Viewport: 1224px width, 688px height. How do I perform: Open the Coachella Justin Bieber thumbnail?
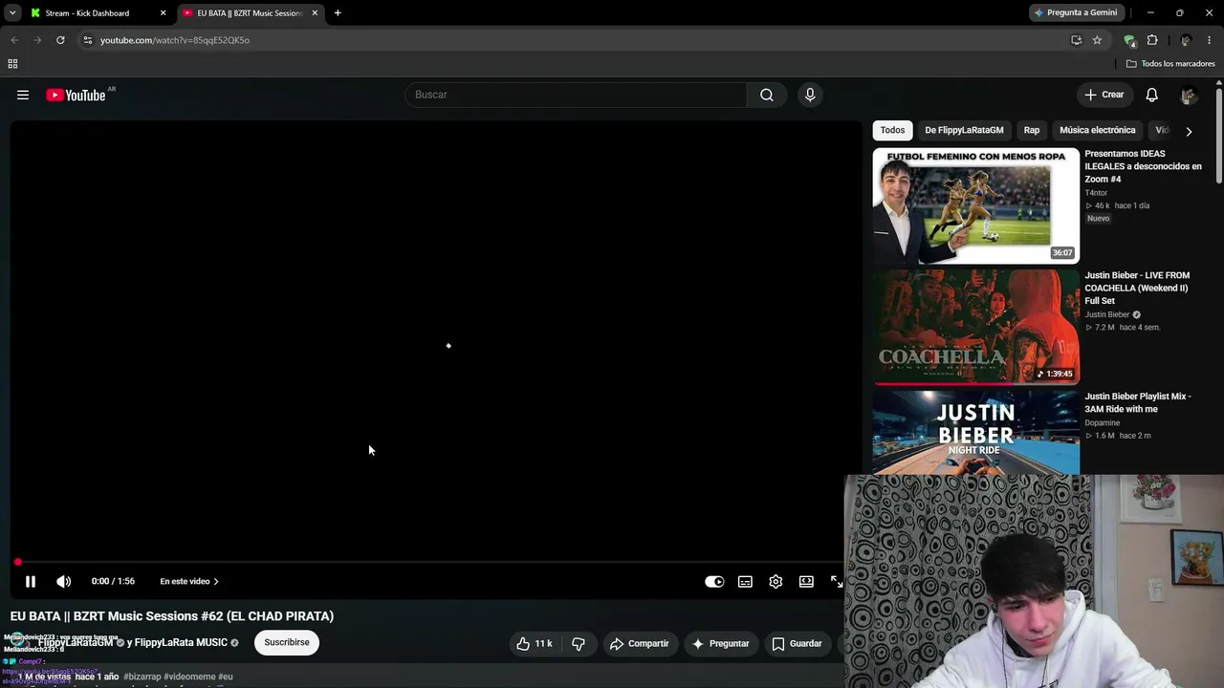click(976, 327)
